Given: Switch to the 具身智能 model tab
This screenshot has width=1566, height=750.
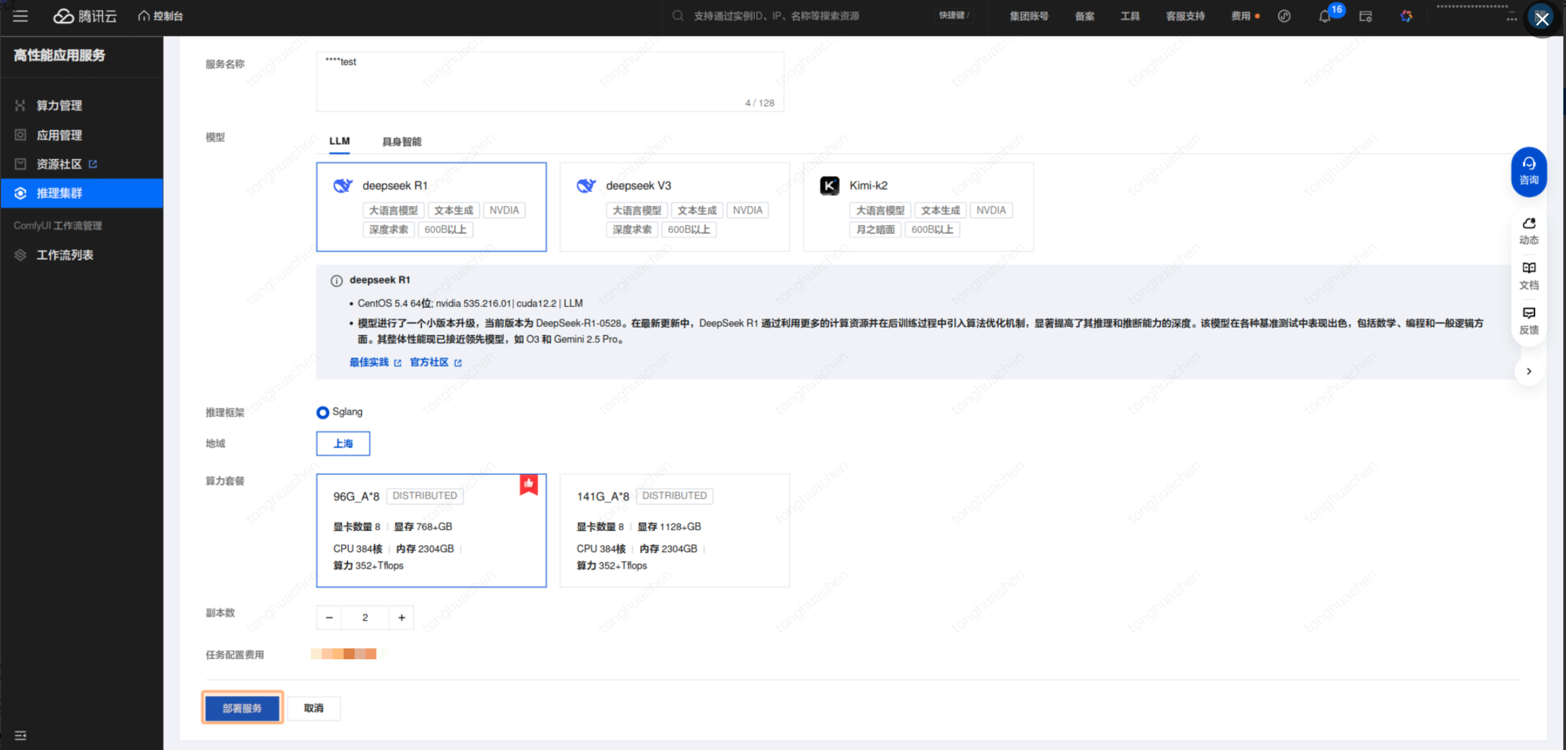Looking at the screenshot, I should pyautogui.click(x=401, y=142).
